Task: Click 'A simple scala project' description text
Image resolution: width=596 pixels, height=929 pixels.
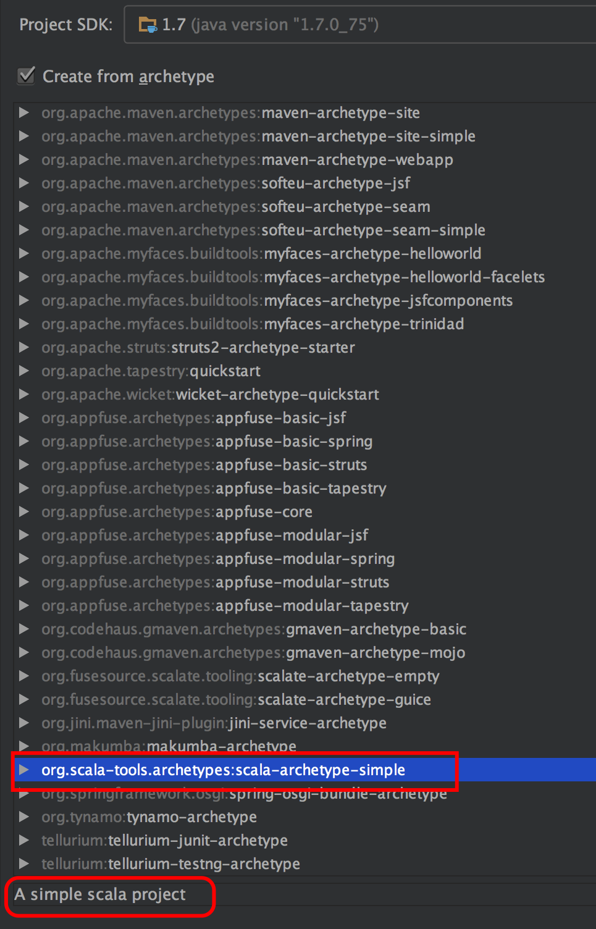Action: (100, 894)
